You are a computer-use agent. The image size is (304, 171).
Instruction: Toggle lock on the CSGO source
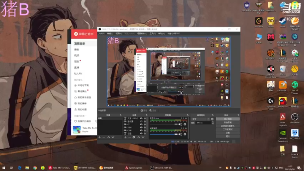point(145,130)
